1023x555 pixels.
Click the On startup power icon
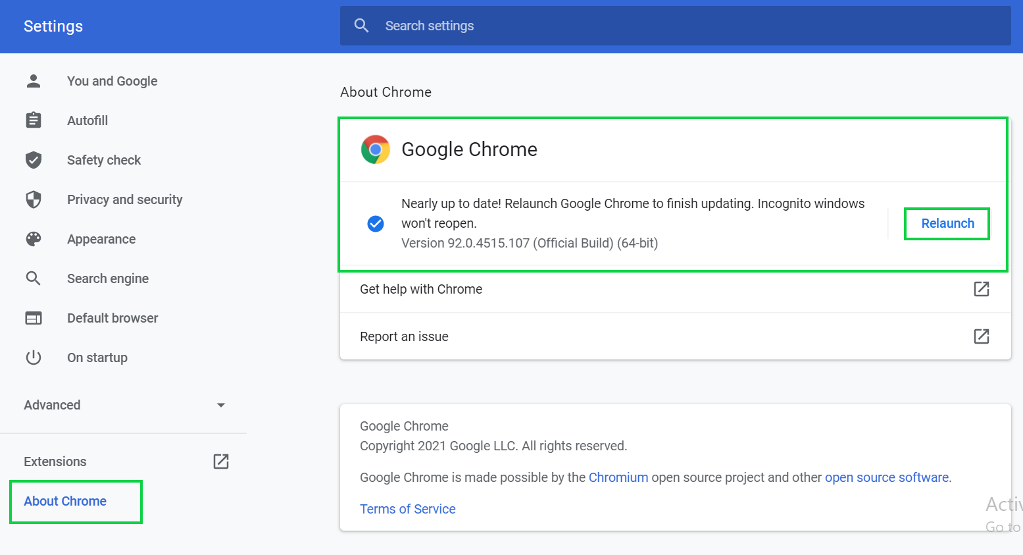pyautogui.click(x=34, y=357)
